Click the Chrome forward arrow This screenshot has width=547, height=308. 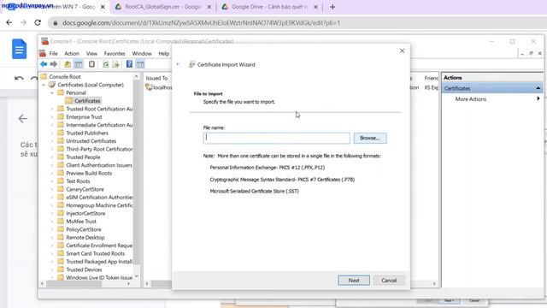[x=23, y=23]
